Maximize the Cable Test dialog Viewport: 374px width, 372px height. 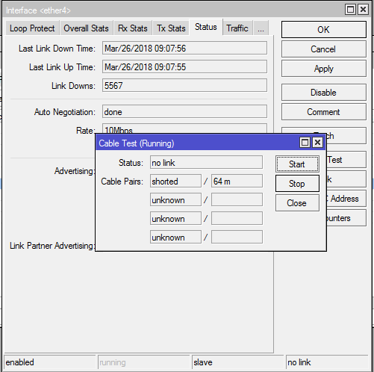tap(305, 143)
